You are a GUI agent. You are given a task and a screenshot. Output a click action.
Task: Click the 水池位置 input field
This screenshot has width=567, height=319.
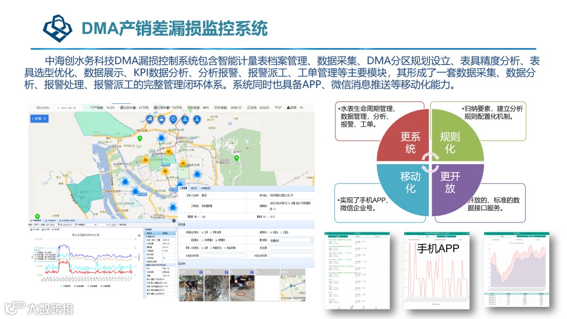coord(291,248)
